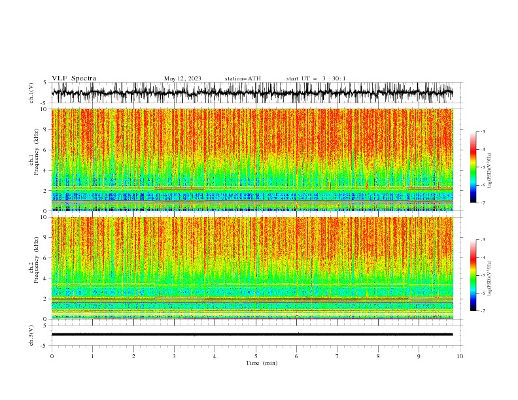Click the ch.2 spectrogram color scale bar
Screen dimensions: 518x400
[473, 275]
